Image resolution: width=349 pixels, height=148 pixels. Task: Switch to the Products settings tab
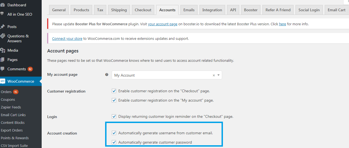(x=81, y=10)
